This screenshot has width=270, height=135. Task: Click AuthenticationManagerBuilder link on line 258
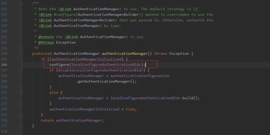(84, 20)
